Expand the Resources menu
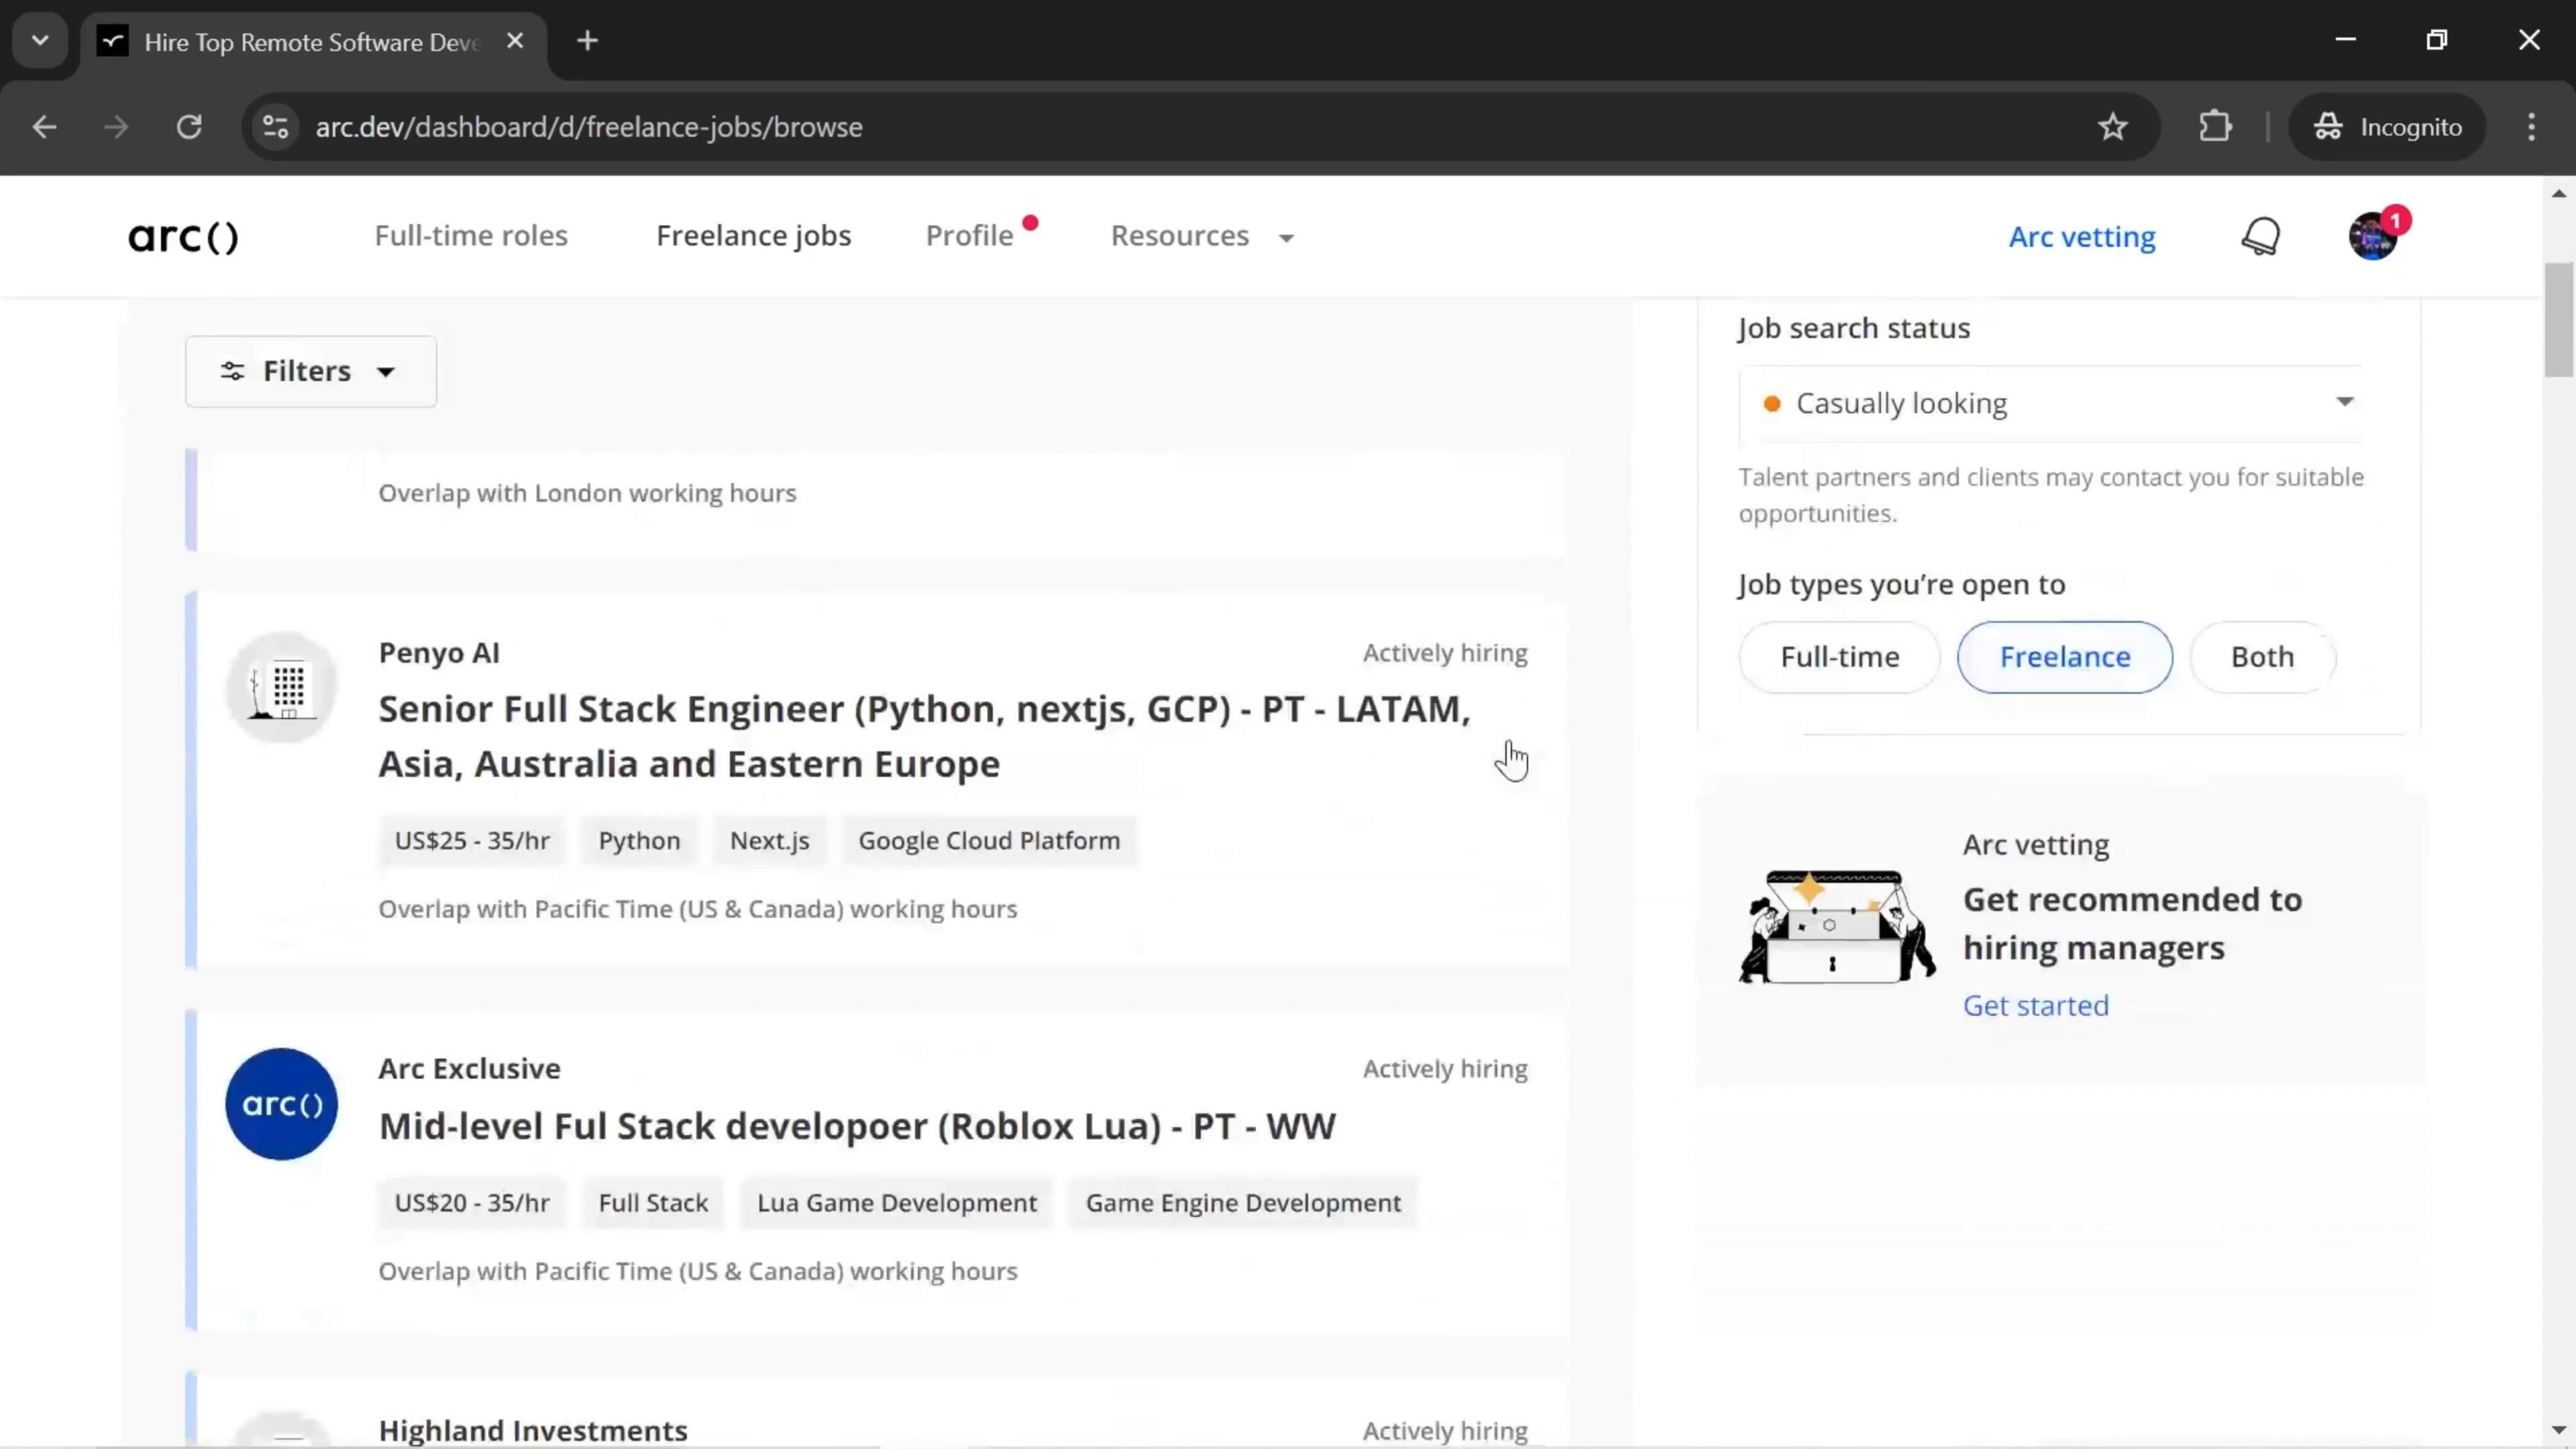Screen dimensions: 2576x1449 click(x=1201, y=236)
